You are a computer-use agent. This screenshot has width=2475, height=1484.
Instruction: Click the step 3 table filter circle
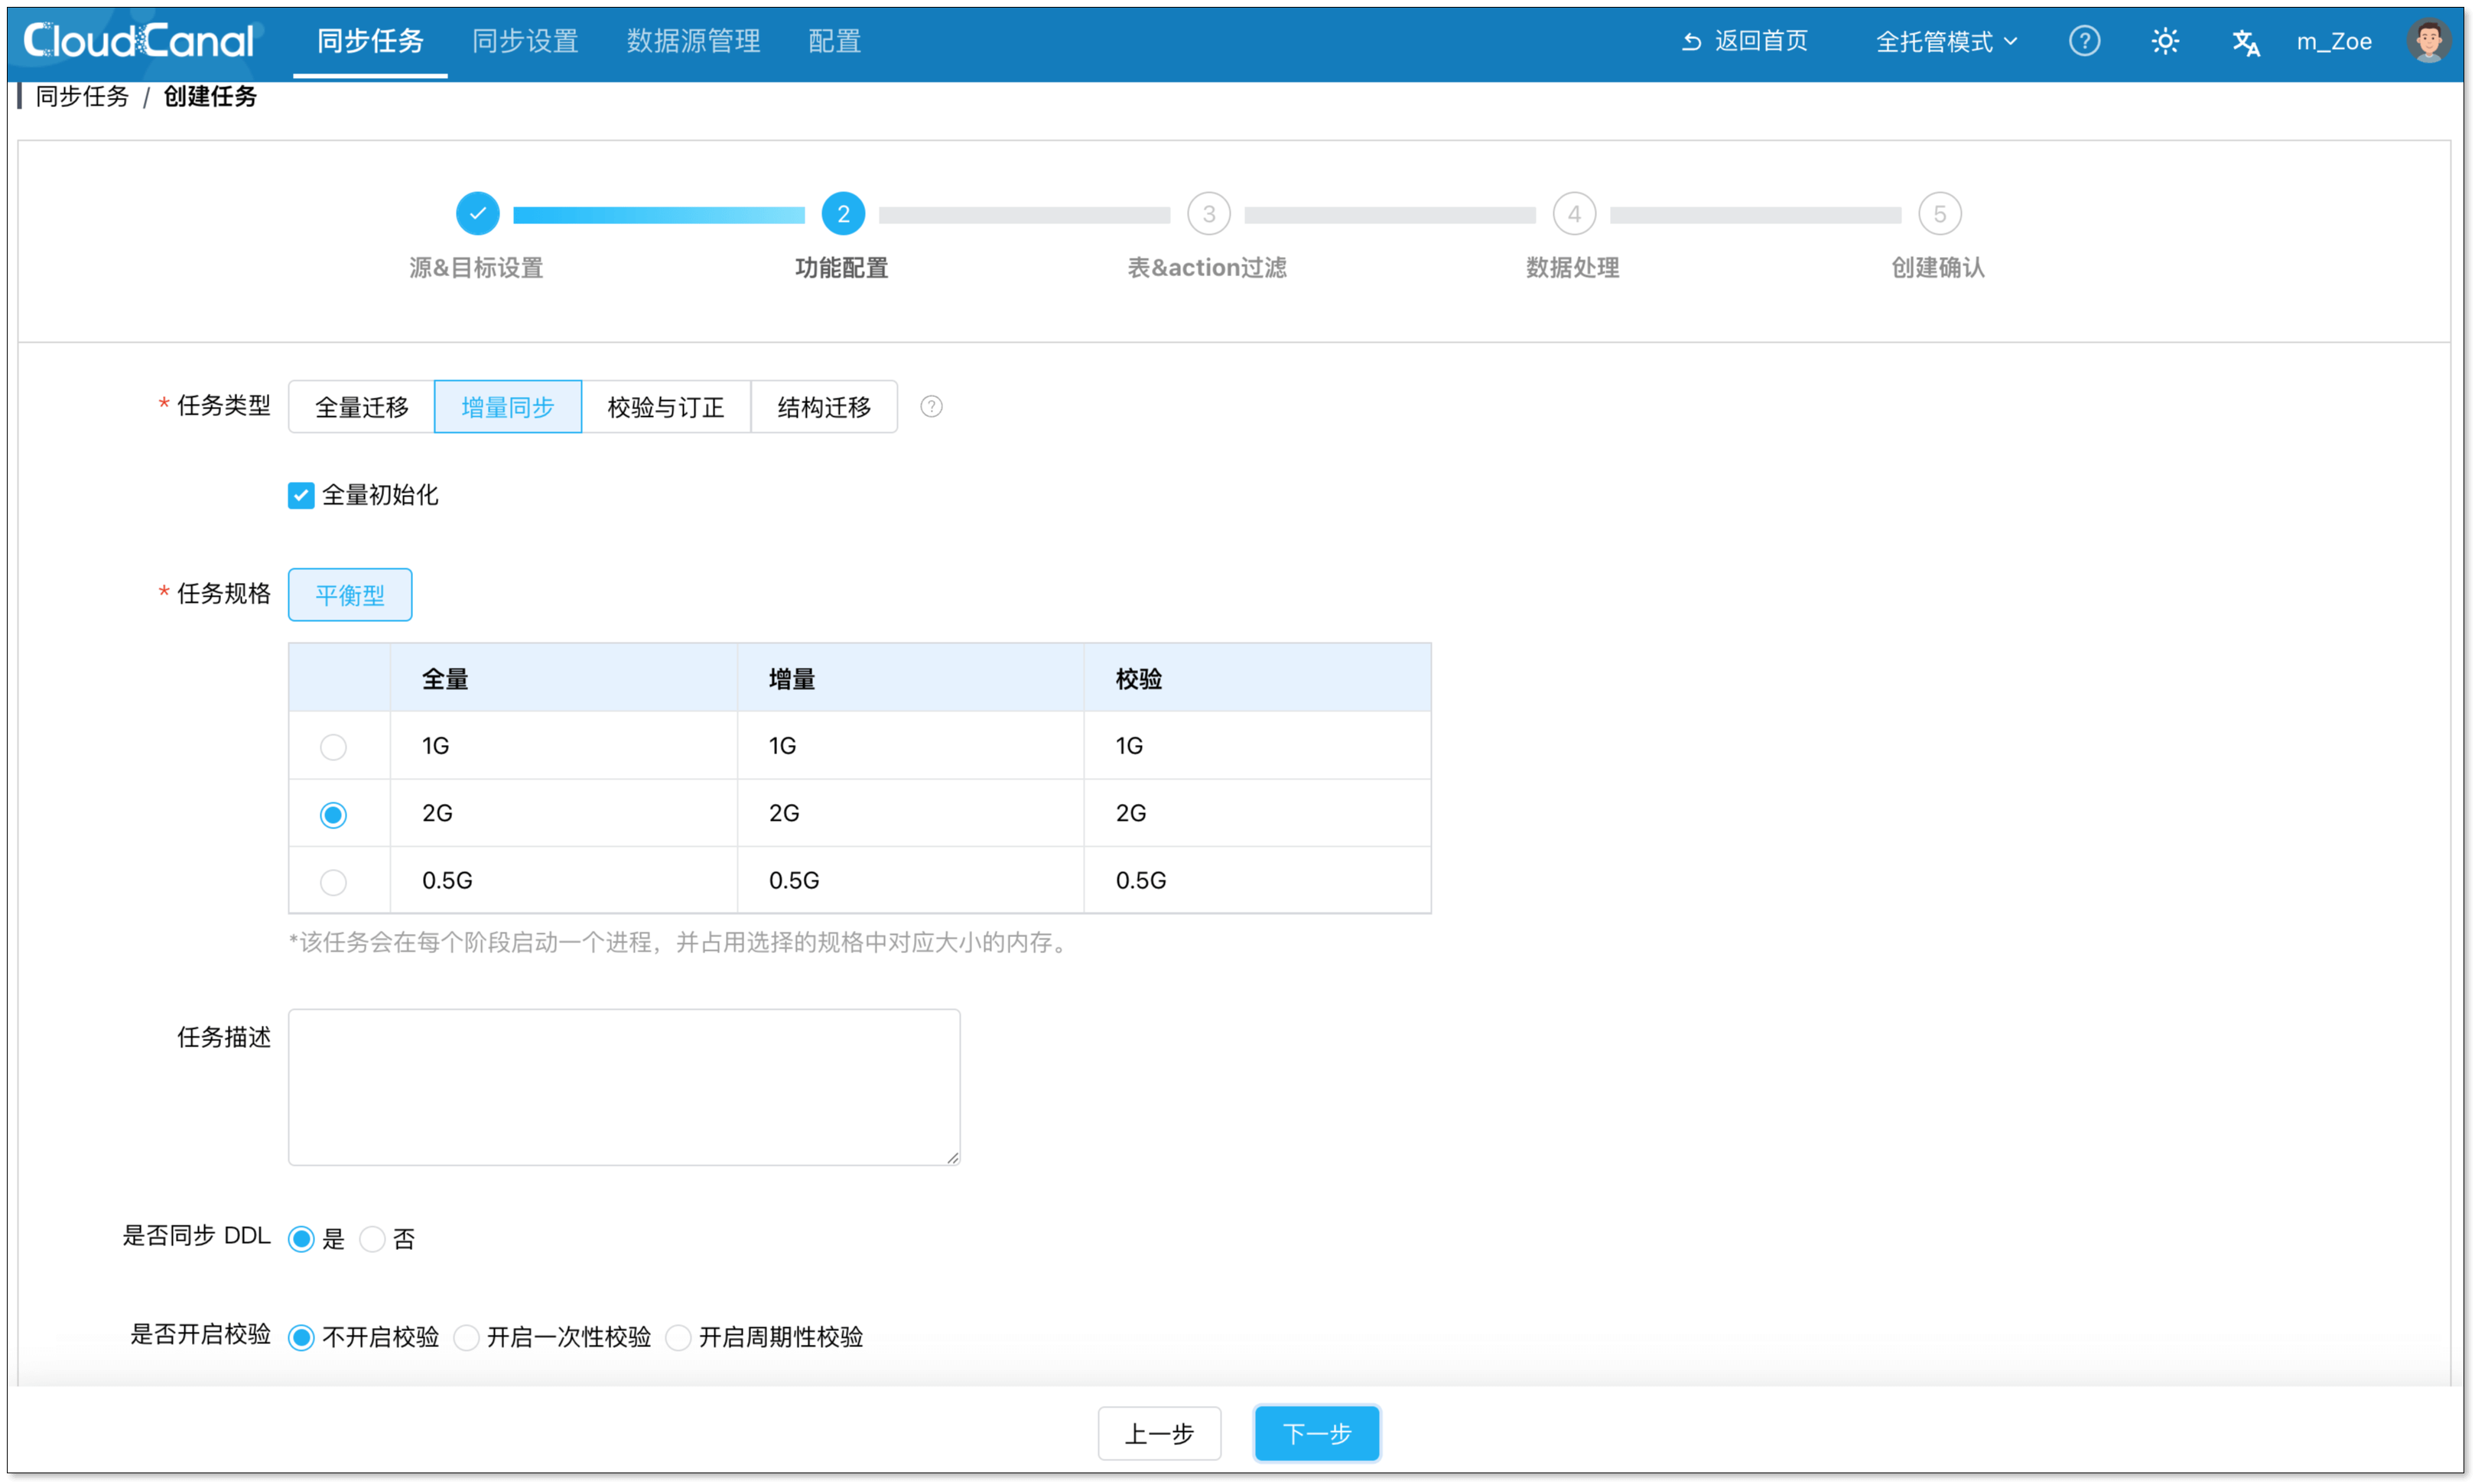pos(1208,214)
